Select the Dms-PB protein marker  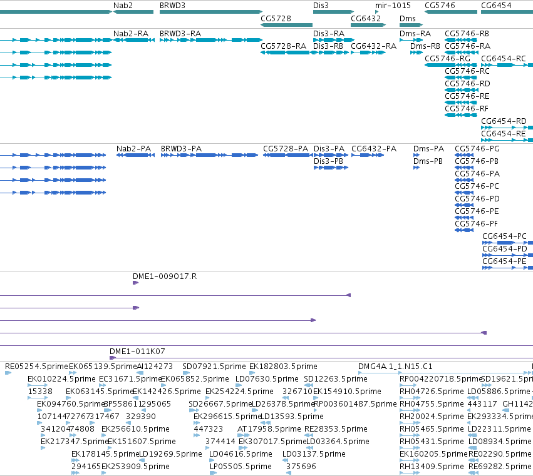coord(417,168)
